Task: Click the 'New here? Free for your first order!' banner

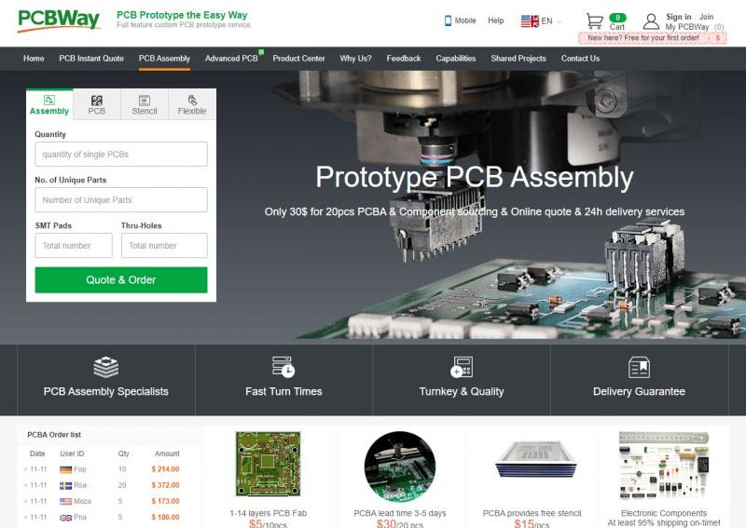Action: tap(652, 38)
